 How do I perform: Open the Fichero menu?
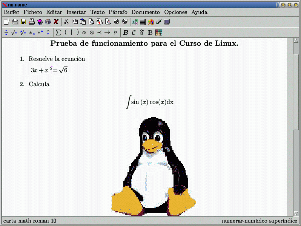click(33, 12)
